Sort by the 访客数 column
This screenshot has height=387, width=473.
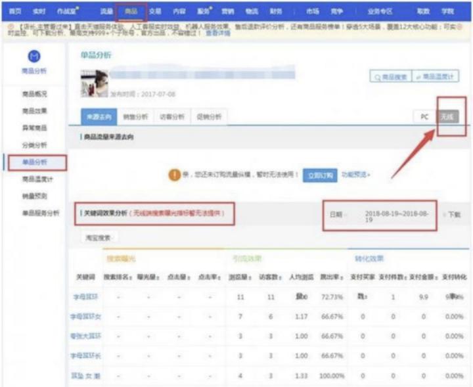(271, 277)
